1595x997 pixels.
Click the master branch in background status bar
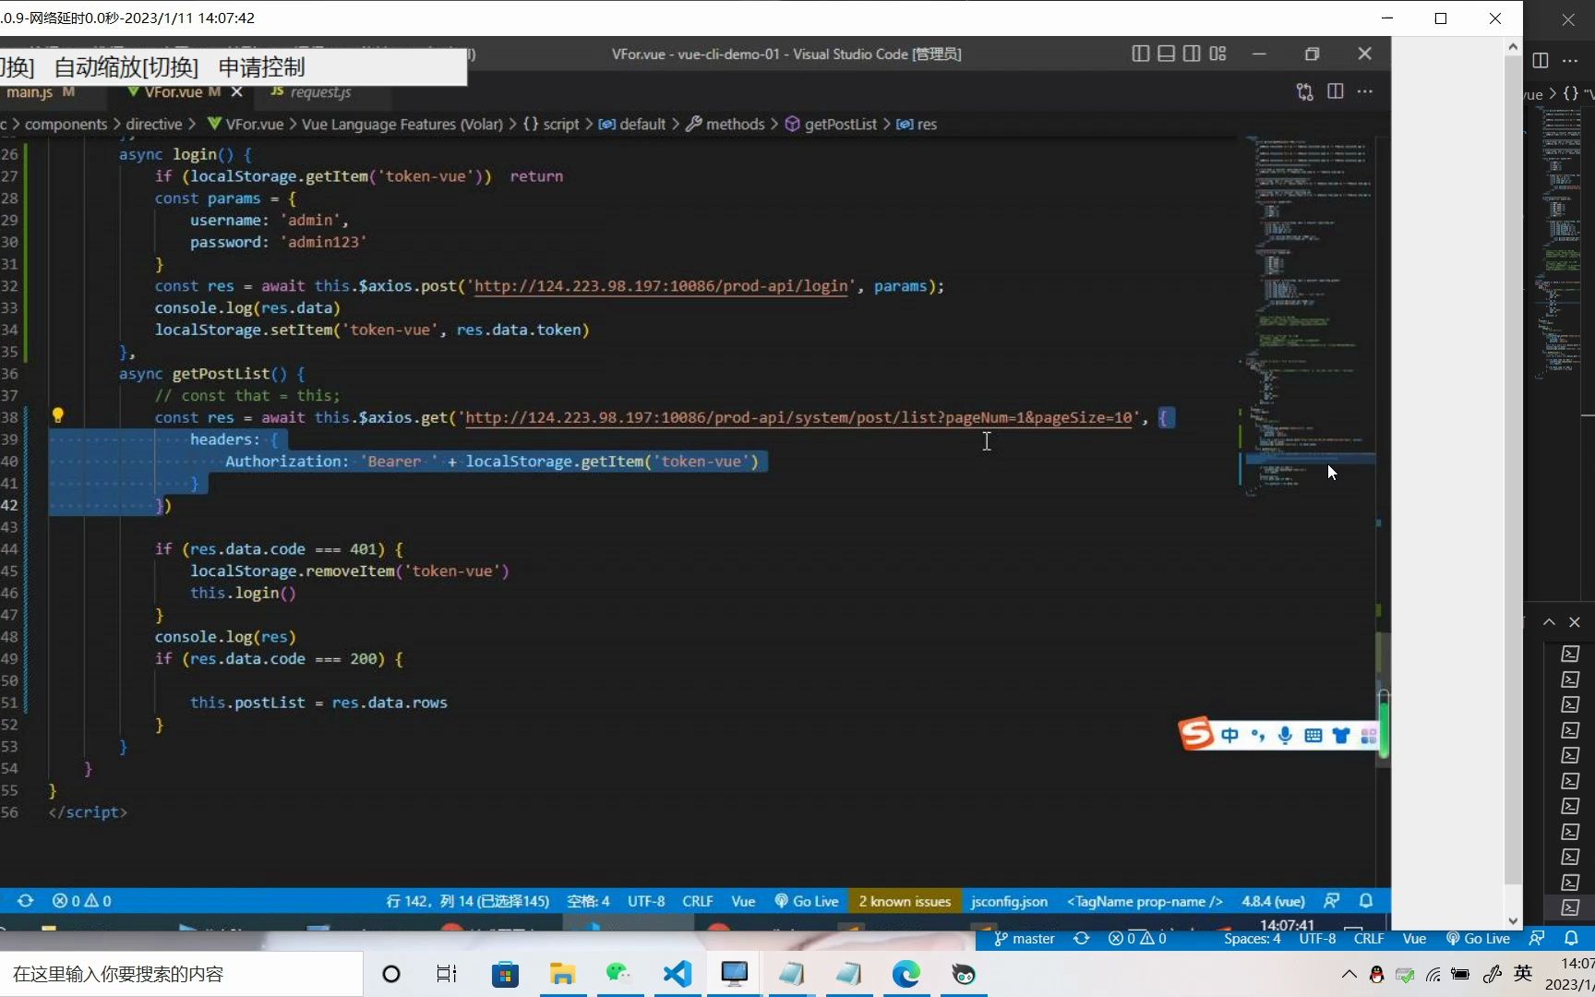1025,938
